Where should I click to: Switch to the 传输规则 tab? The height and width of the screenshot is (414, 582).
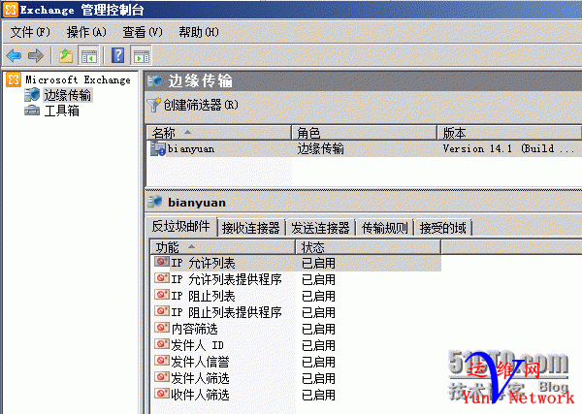point(385,228)
